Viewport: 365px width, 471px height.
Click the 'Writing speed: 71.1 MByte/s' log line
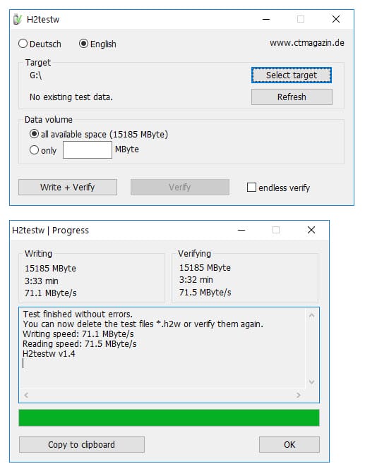point(78,334)
